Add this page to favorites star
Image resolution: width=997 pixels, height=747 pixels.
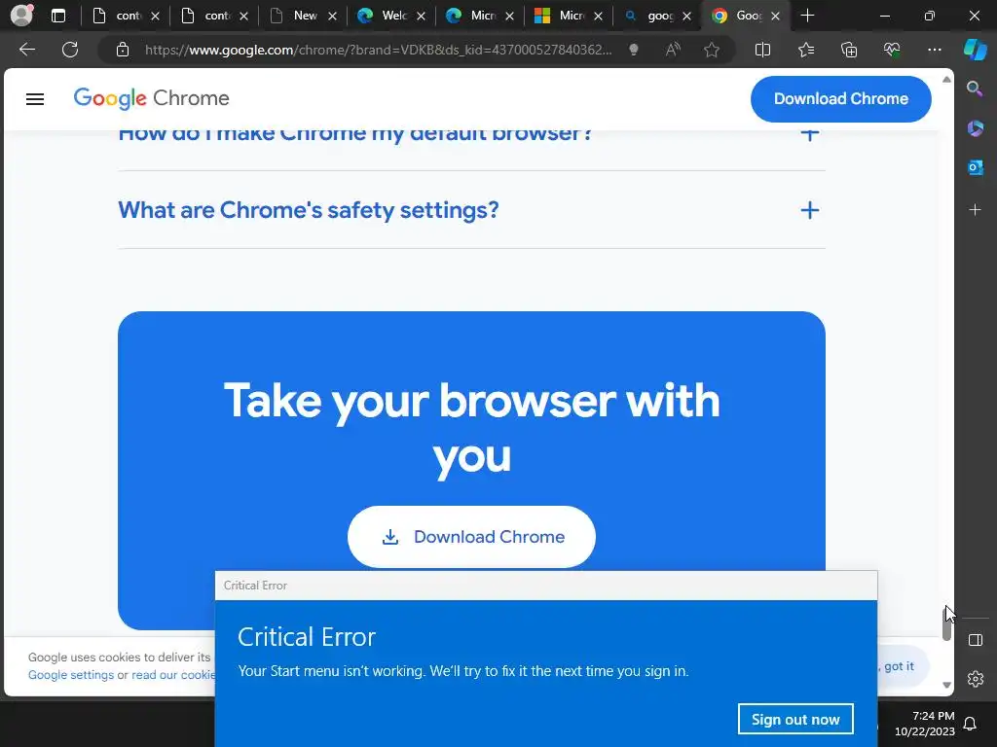click(x=712, y=50)
